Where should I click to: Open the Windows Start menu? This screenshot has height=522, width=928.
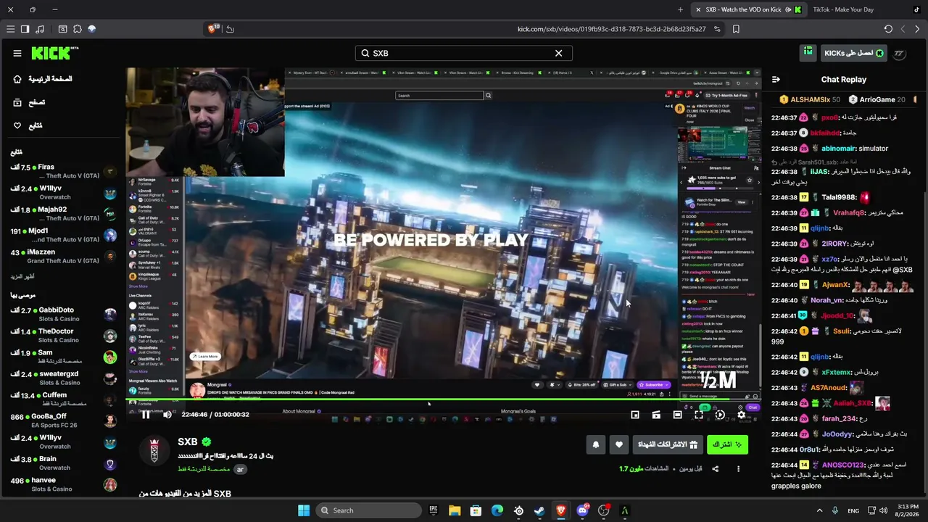point(304,510)
